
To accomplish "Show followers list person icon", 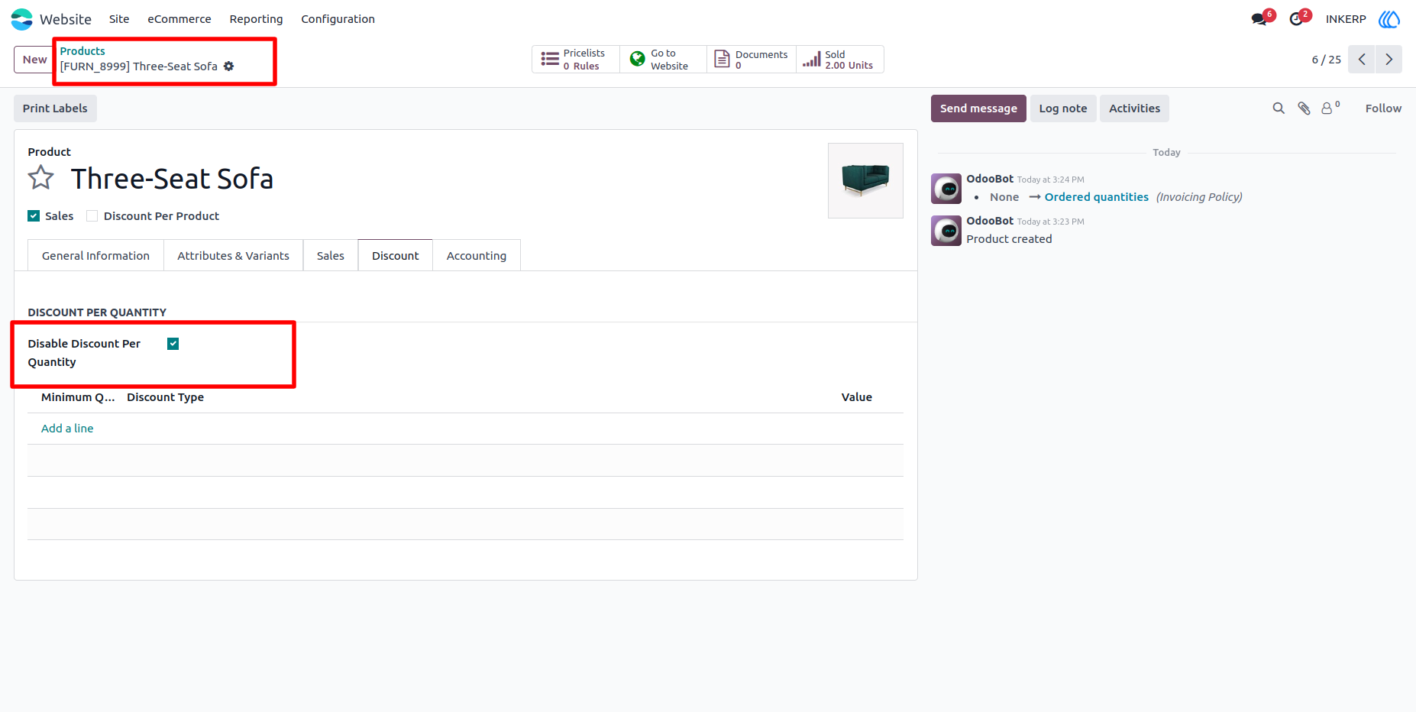I will click(1330, 108).
